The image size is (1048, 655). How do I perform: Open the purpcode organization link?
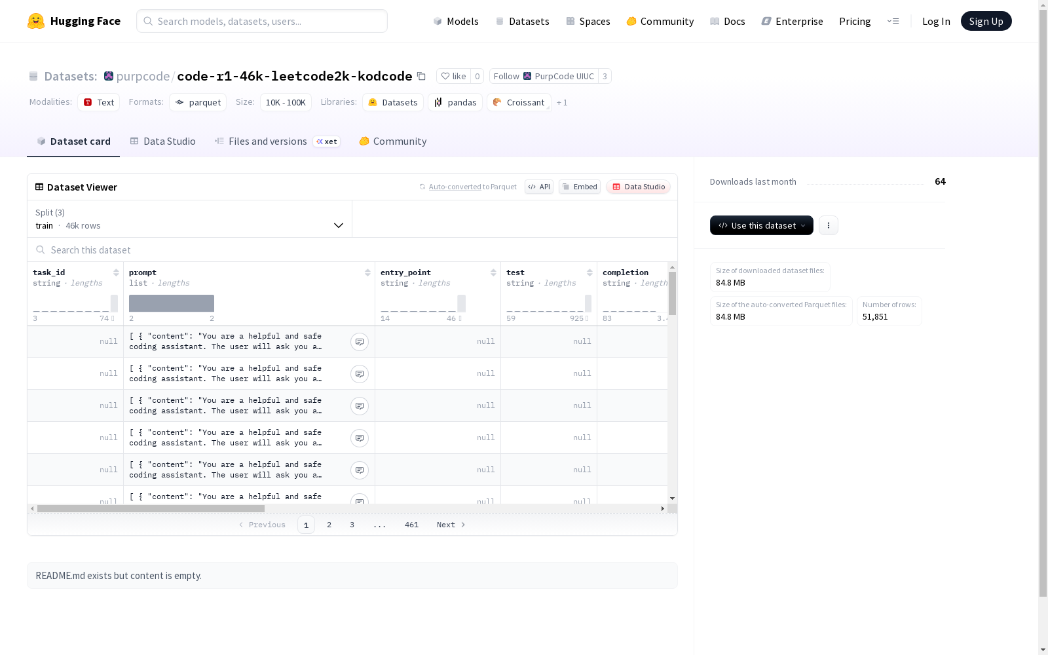143,76
